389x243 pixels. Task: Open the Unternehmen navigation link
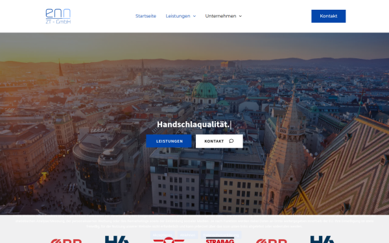(x=220, y=16)
